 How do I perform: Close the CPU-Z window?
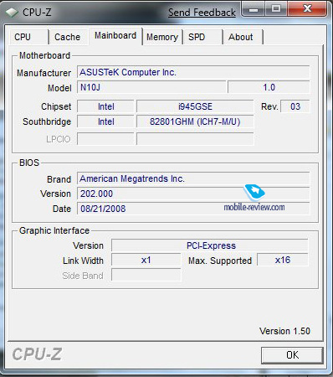point(307,9)
